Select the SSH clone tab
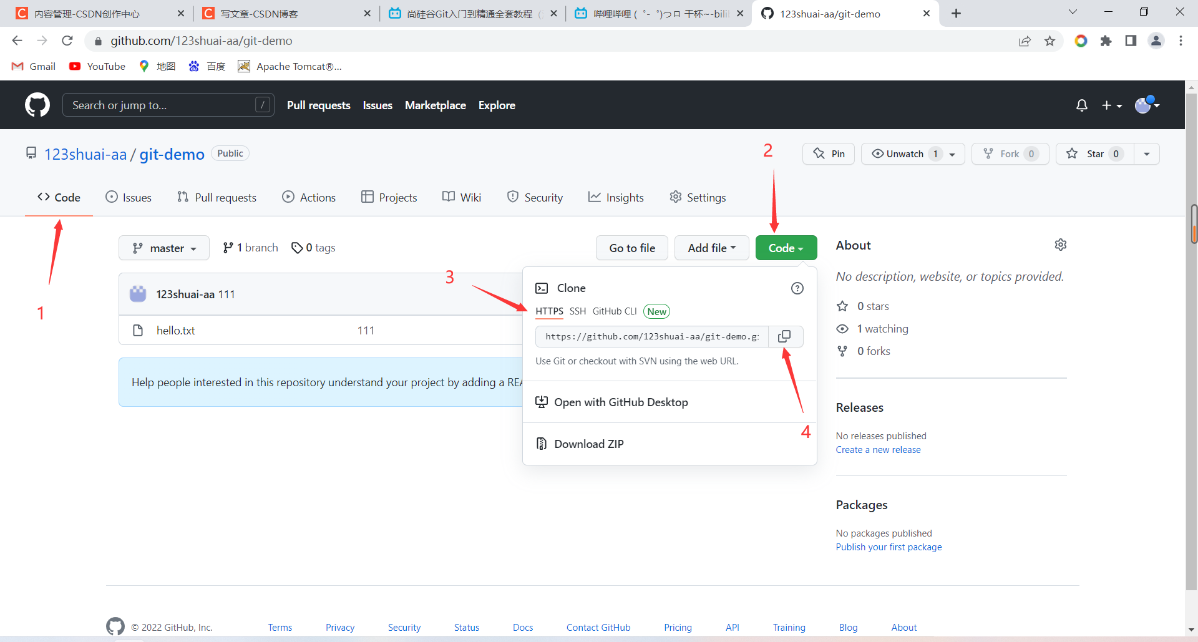Screen dimensions: 1198x642 pos(578,311)
